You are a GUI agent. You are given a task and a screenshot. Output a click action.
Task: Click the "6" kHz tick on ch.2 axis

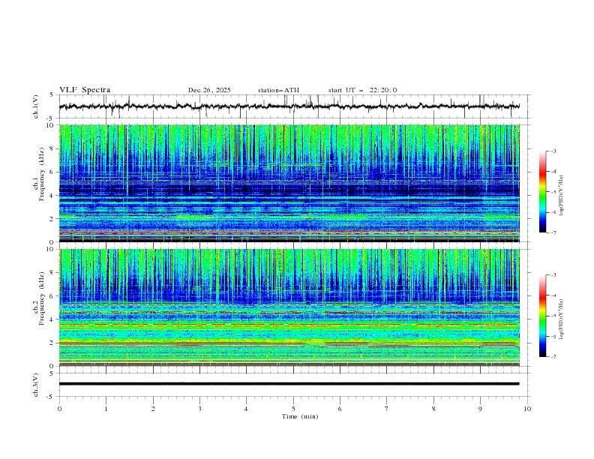tap(53, 296)
